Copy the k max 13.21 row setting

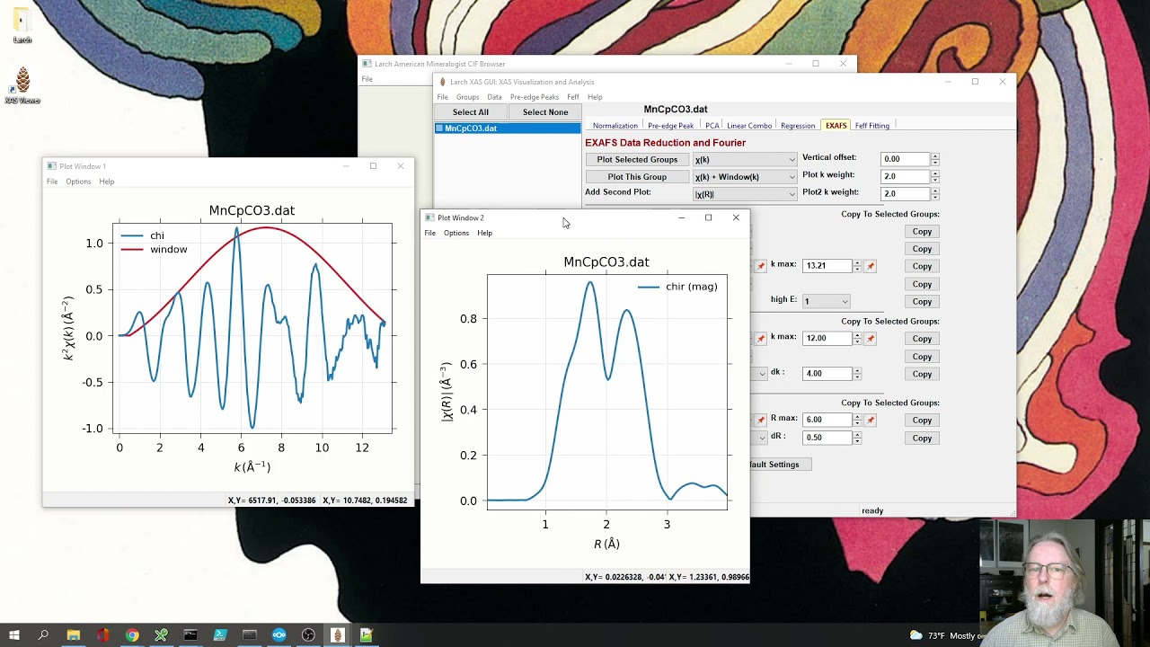922,266
